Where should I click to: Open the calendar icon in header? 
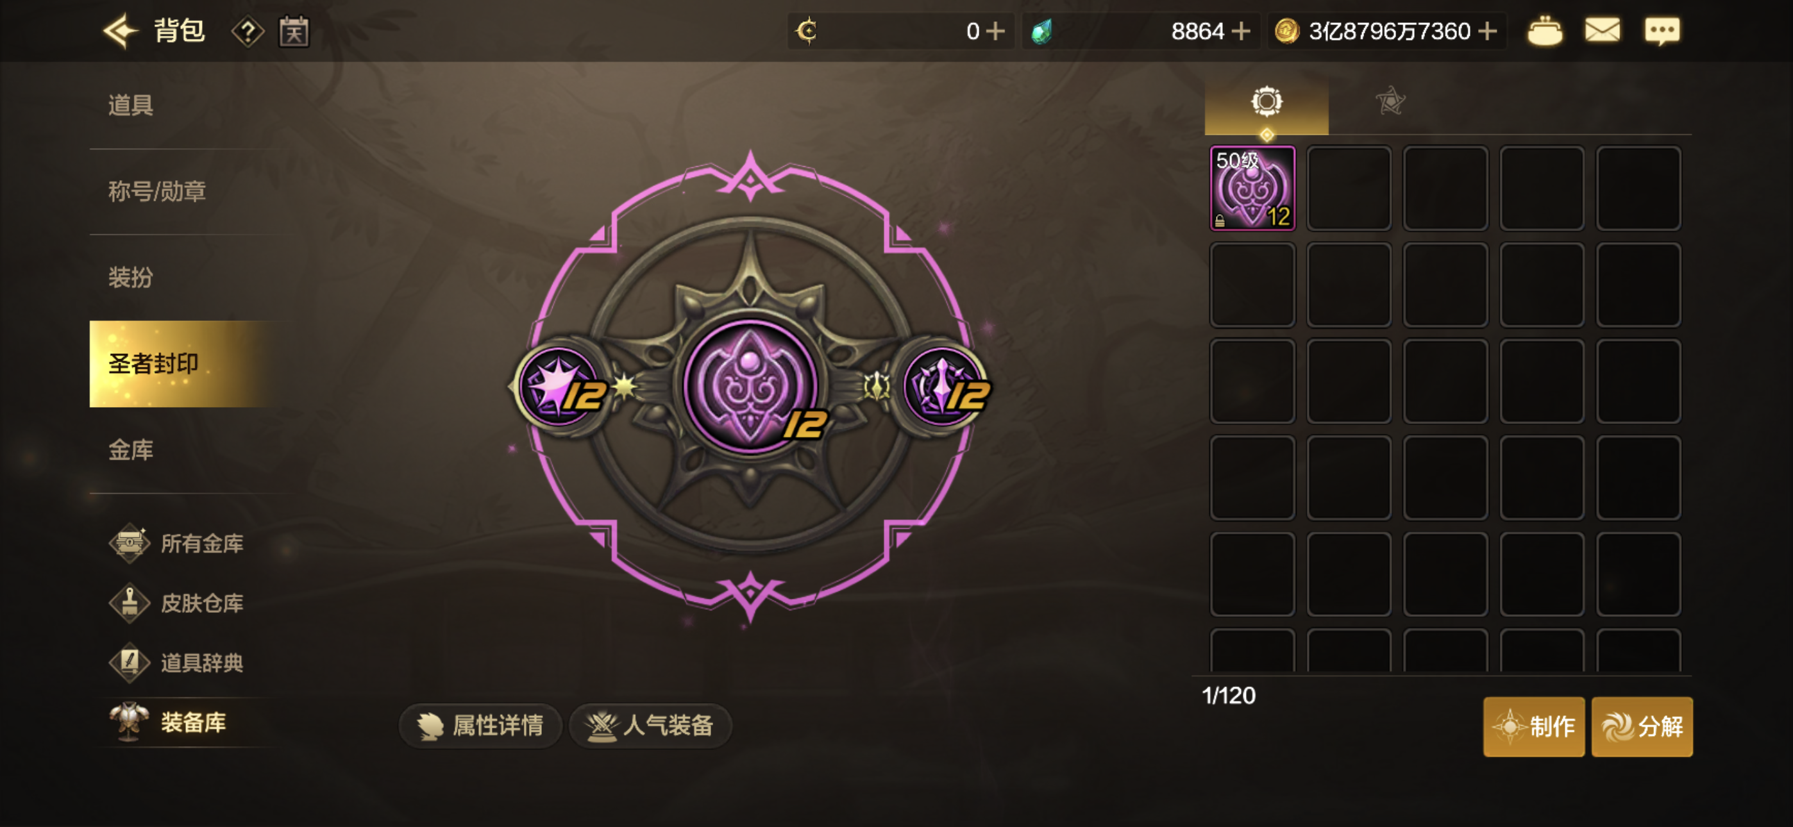pos(294,32)
